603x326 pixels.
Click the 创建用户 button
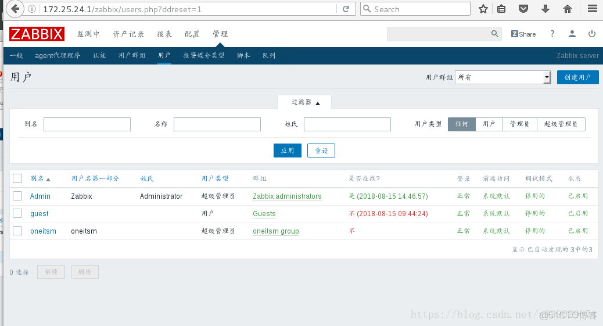(x=577, y=77)
